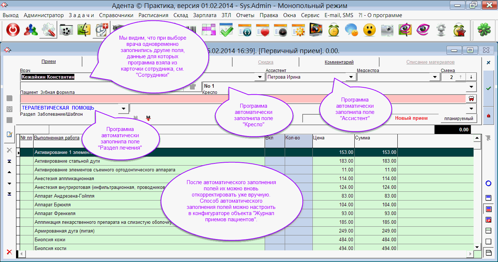
Task: Click the red tooth formula icon
Action: (x=472, y=99)
